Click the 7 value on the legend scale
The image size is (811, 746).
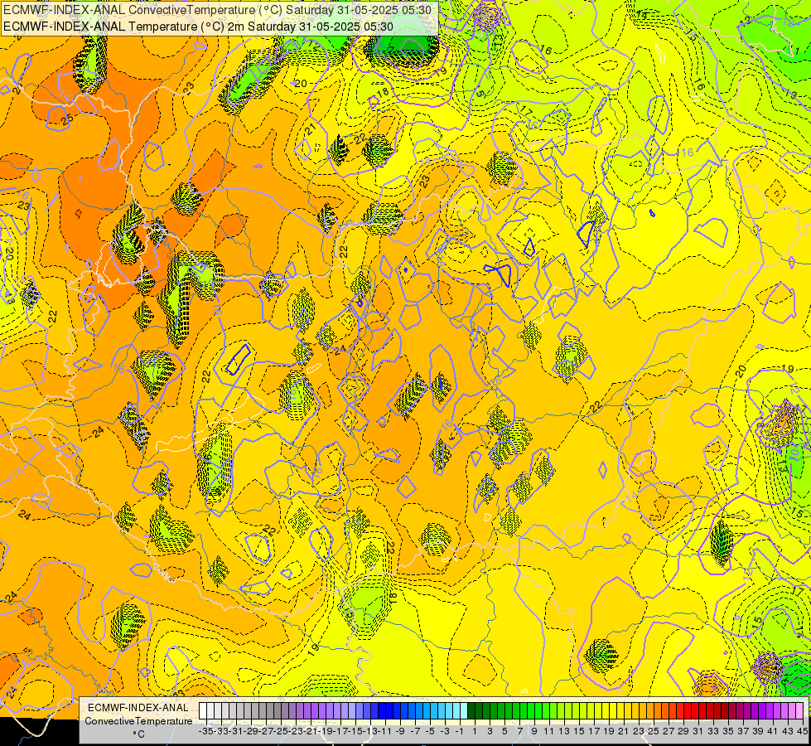coord(519,731)
